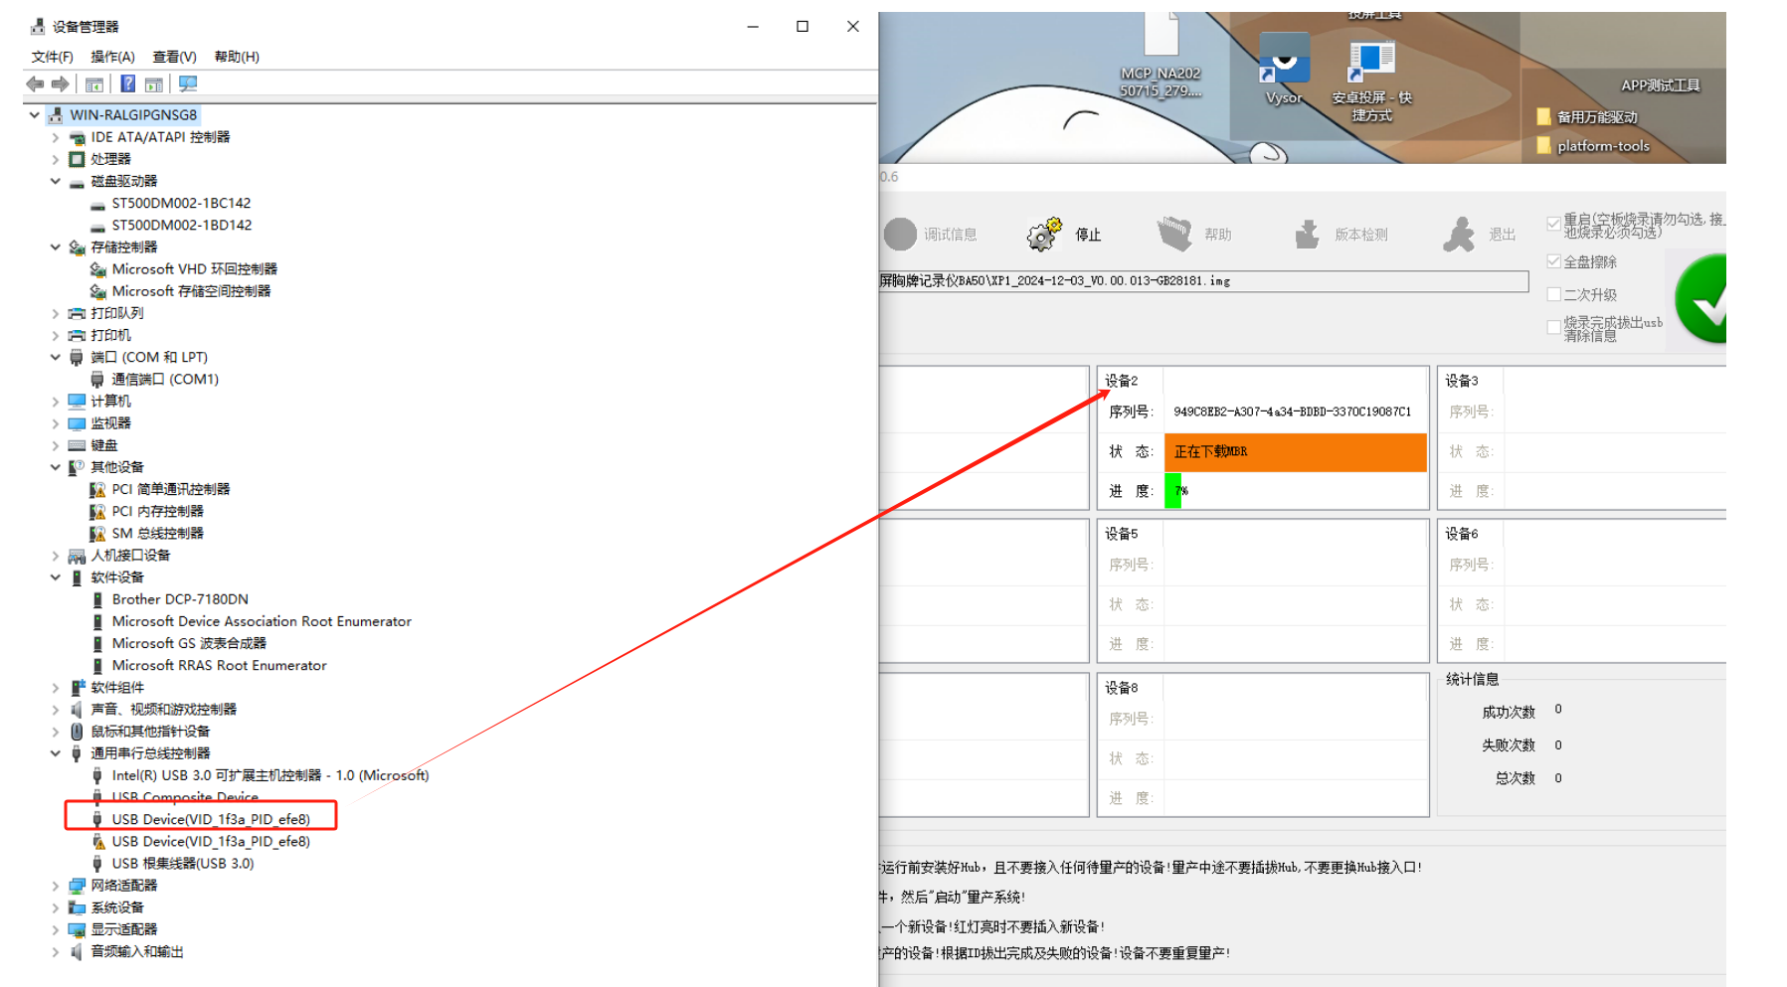The height and width of the screenshot is (987, 1787).
Task: Expand the 网络适配器 node
Action: click(56, 886)
